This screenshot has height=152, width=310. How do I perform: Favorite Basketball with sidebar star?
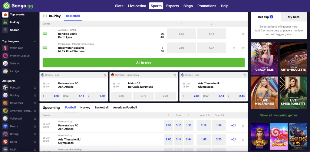coord(35,103)
